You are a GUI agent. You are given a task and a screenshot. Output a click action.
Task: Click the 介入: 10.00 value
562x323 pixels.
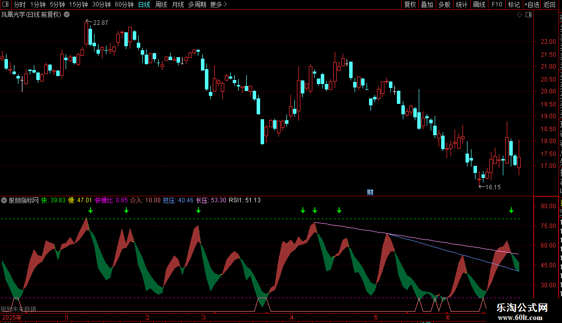[145, 200]
